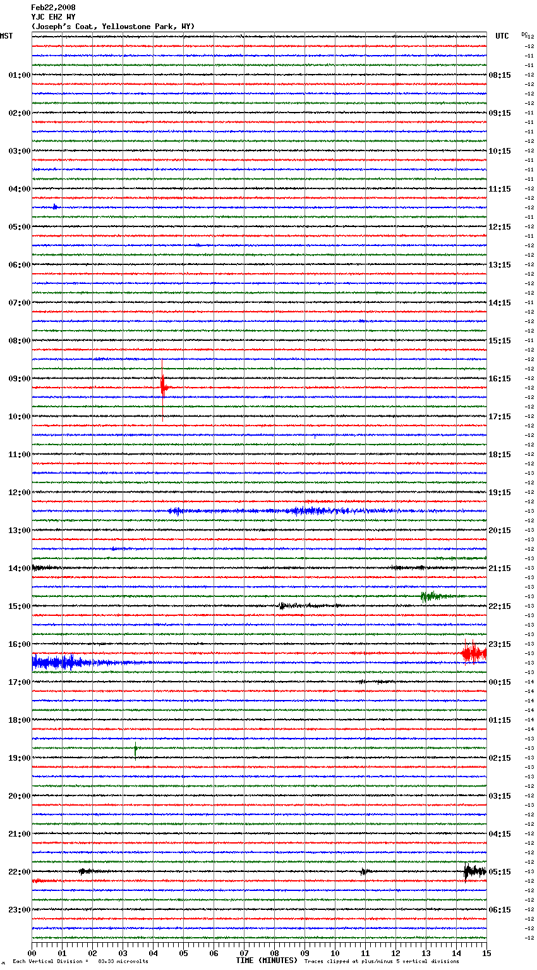
Task: Click the station code "YJC EHZ WY"
Action: tap(53, 17)
